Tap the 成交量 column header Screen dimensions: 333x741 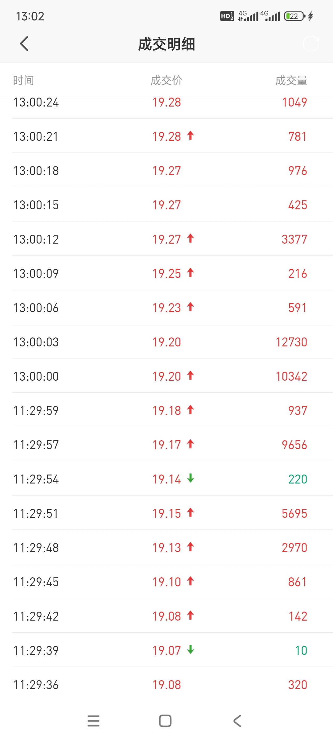tap(291, 81)
